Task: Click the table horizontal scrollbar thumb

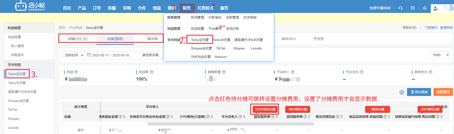Action: (x=230, y=124)
